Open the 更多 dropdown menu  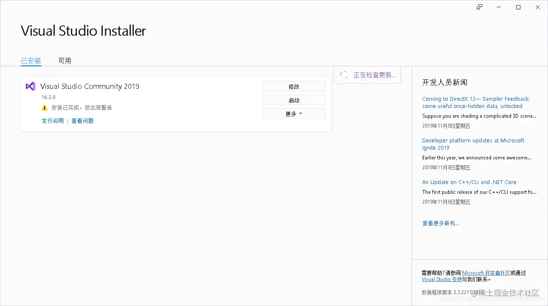pyautogui.click(x=294, y=113)
